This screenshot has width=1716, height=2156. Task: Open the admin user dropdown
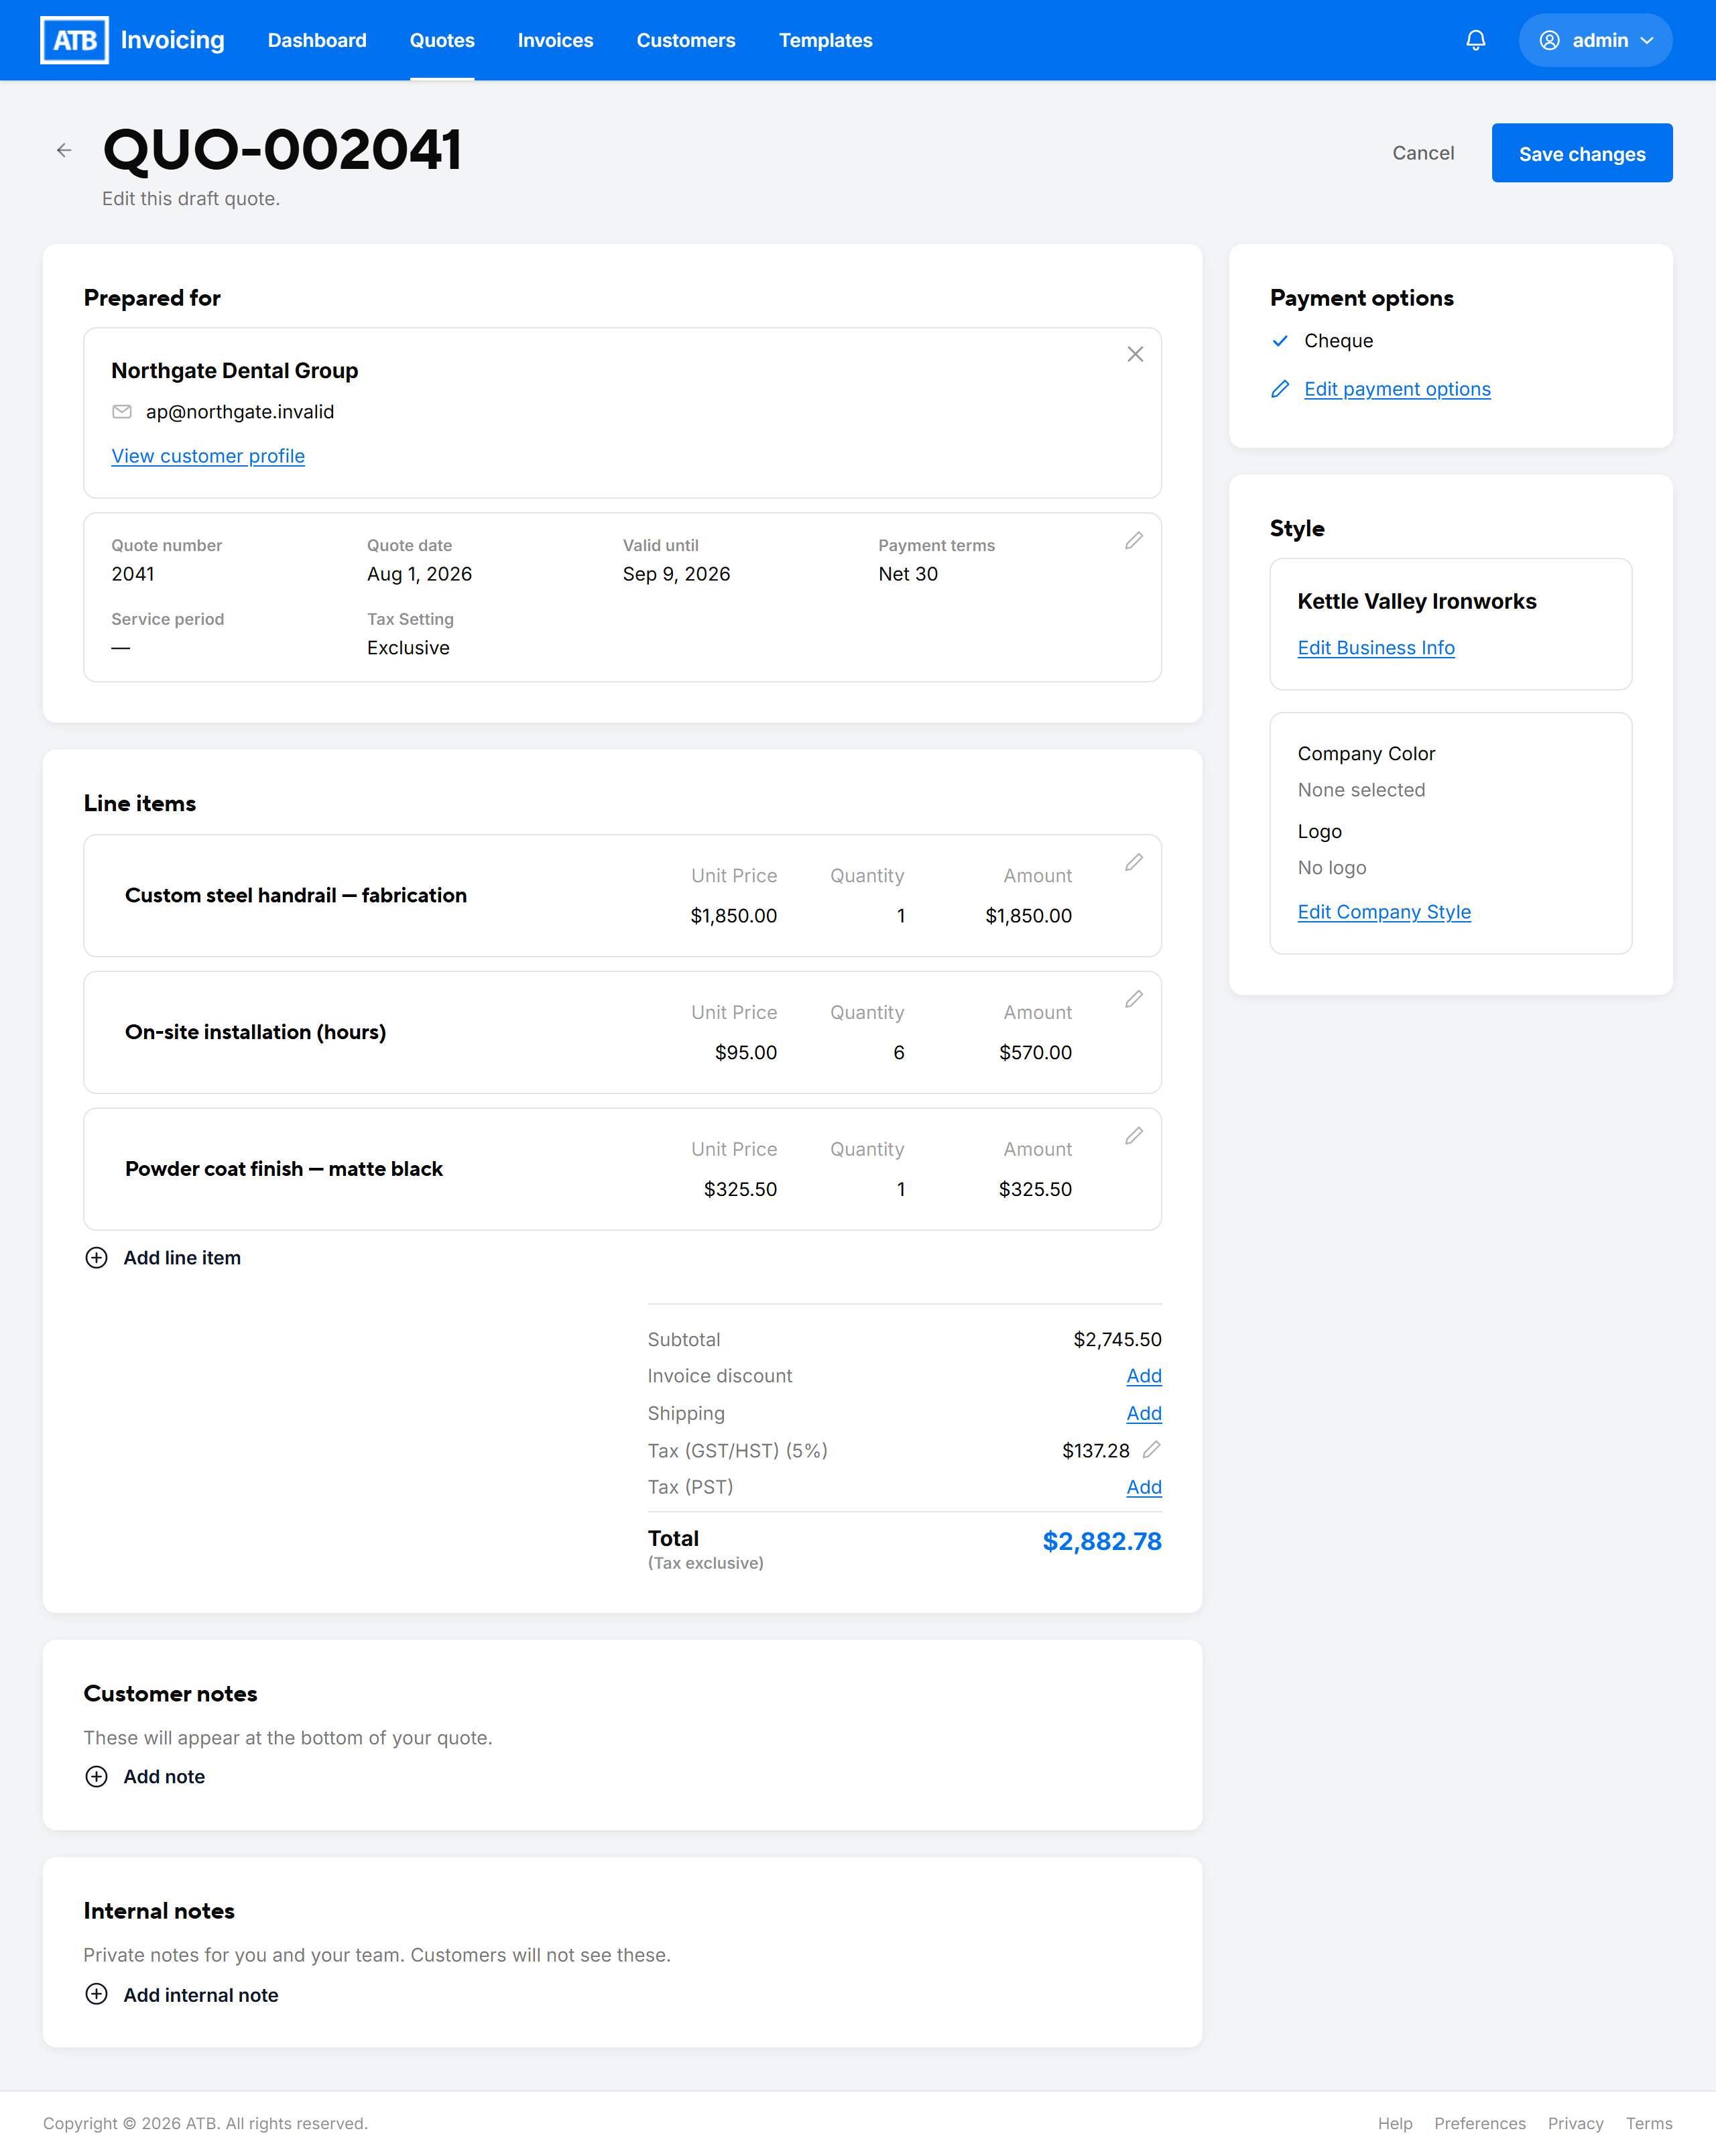1595,40
